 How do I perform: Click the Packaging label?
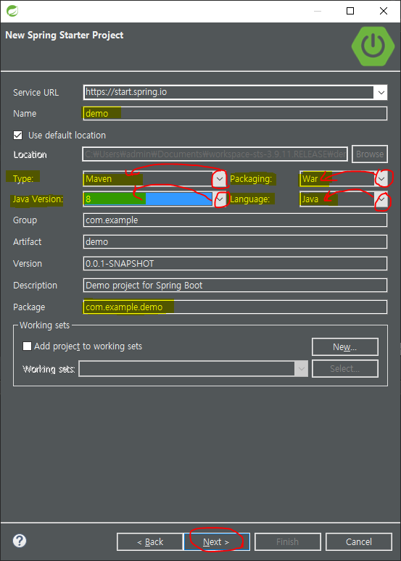pyautogui.click(x=251, y=178)
